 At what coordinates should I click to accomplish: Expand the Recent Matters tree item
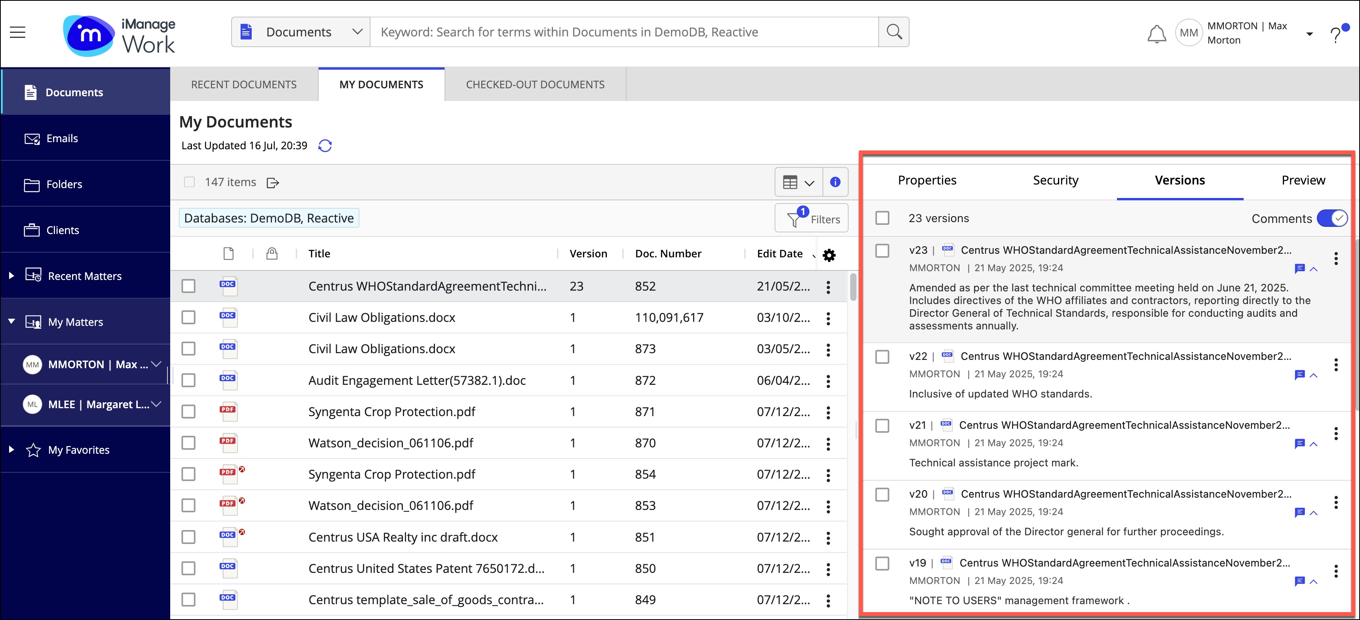(11, 276)
